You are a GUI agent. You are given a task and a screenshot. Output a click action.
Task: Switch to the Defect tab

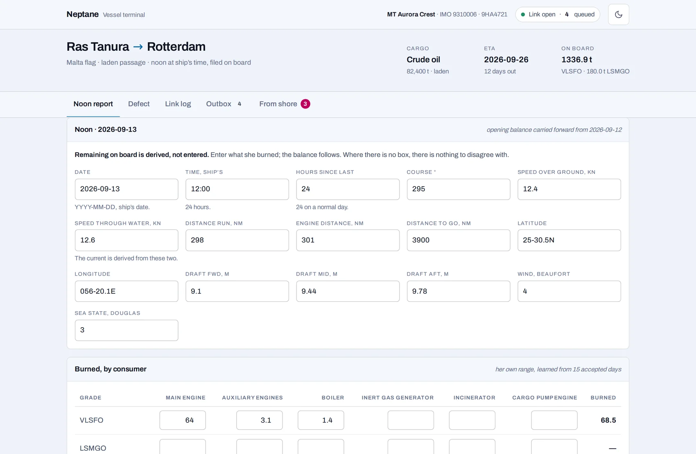pyautogui.click(x=139, y=104)
